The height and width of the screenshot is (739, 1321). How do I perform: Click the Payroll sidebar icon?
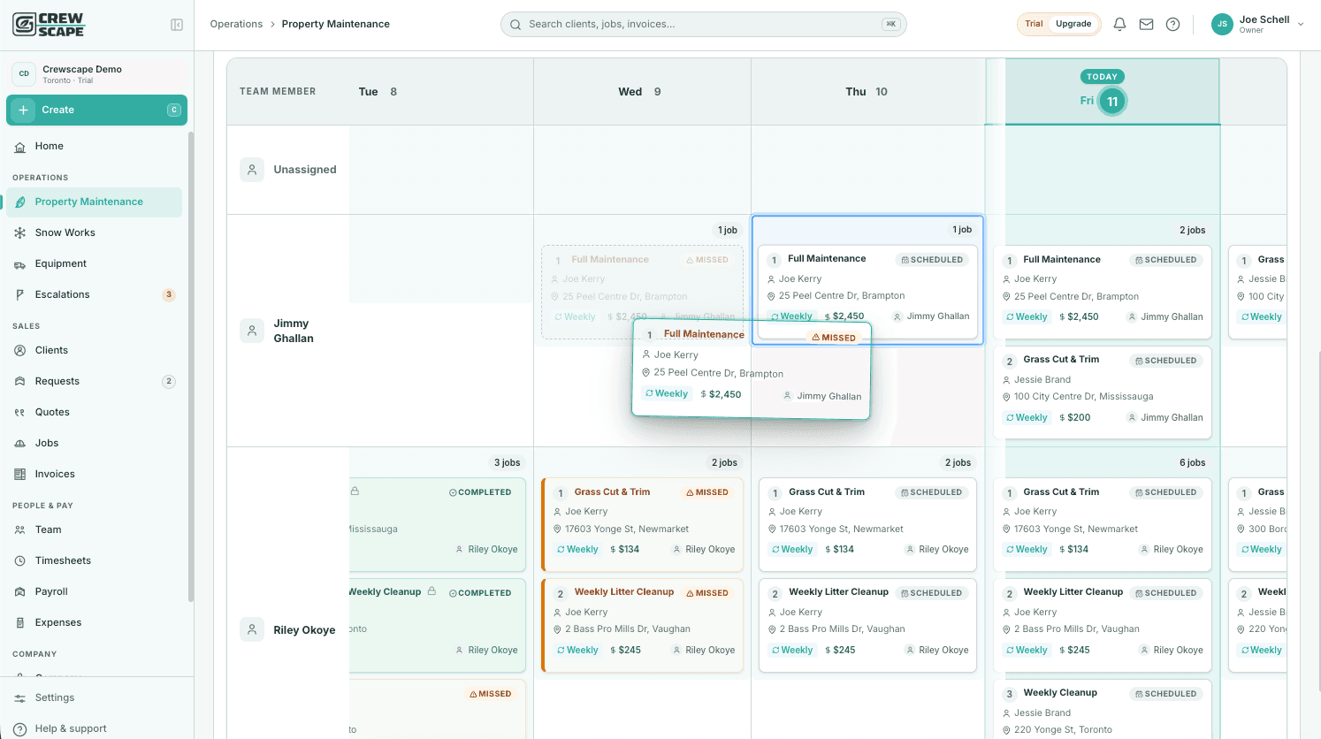pyautogui.click(x=19, y=591)
